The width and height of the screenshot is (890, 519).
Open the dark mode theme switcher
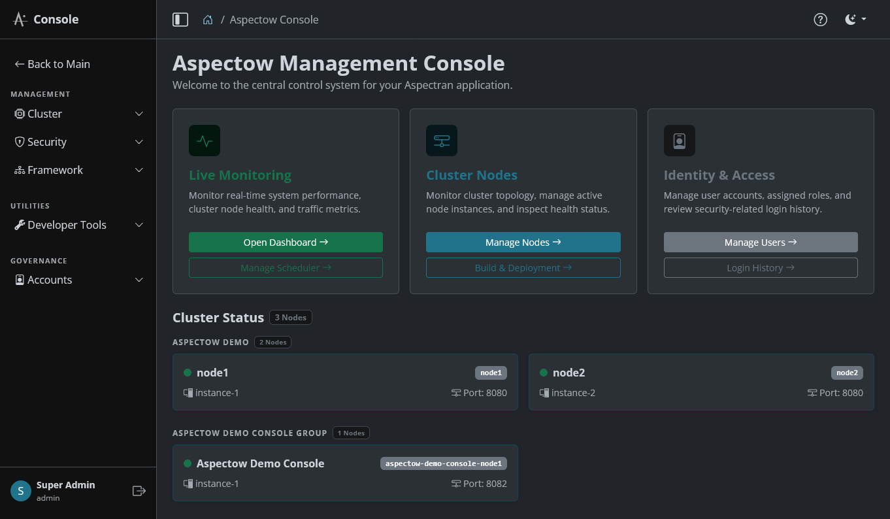855,20
